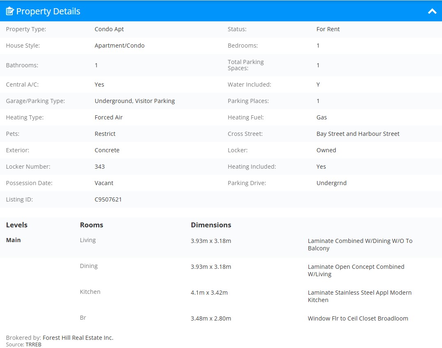Click Forest Hill Real Estate Inc. broker name
Viewport: 442px width, 348px height.
point(78,338)
